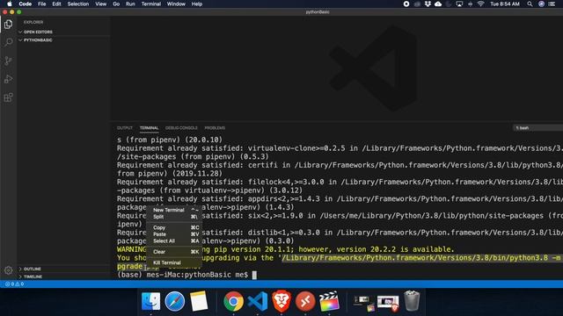The image size is (563, 316).
Task: Collapse the PYTHONBASIC folder section
Action: point(38,40)
